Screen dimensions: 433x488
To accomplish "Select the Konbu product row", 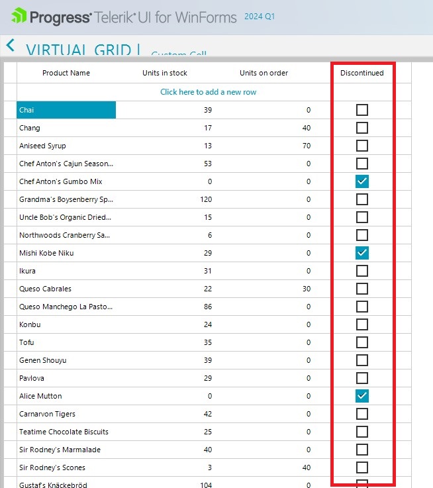I will point(66,324).
